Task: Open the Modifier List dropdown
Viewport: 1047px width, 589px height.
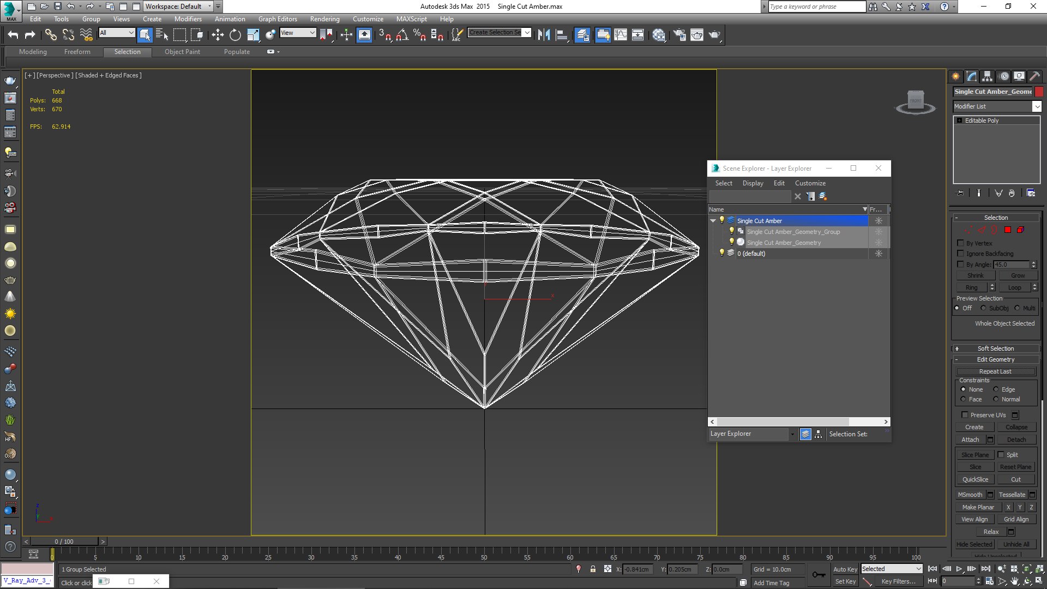Action: tap(1037, 106)
